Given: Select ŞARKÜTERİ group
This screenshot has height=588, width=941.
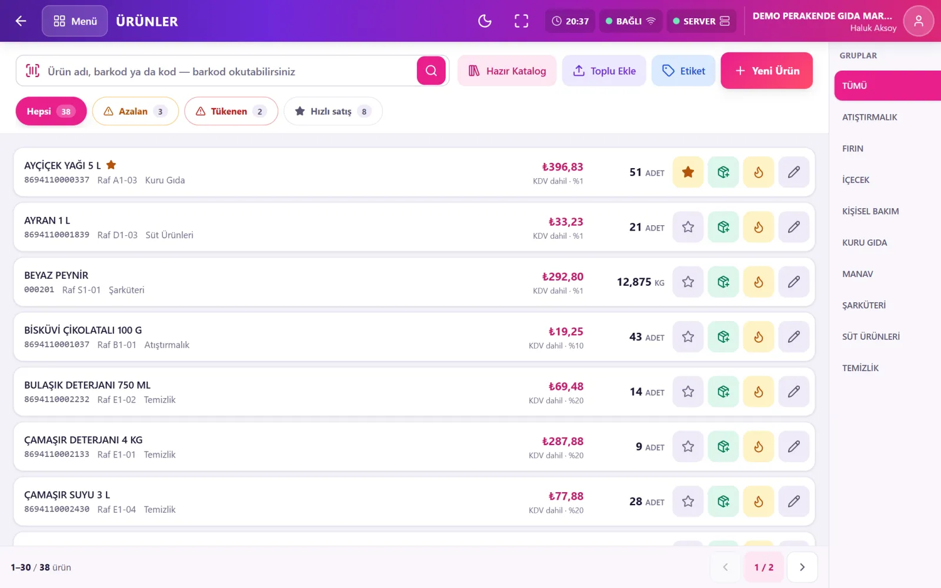Looking at the screenshot, I should 887,305.
